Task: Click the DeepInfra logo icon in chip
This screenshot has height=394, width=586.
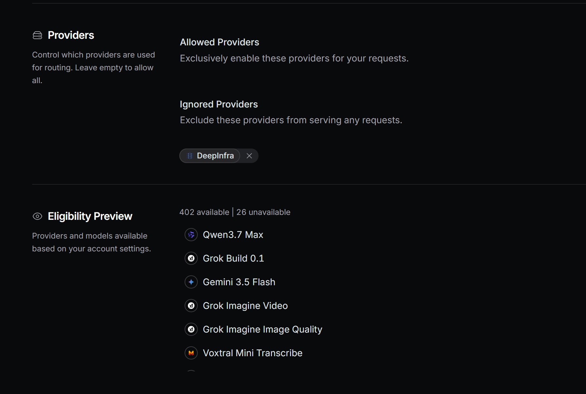Action: click(x=190, y=156)
